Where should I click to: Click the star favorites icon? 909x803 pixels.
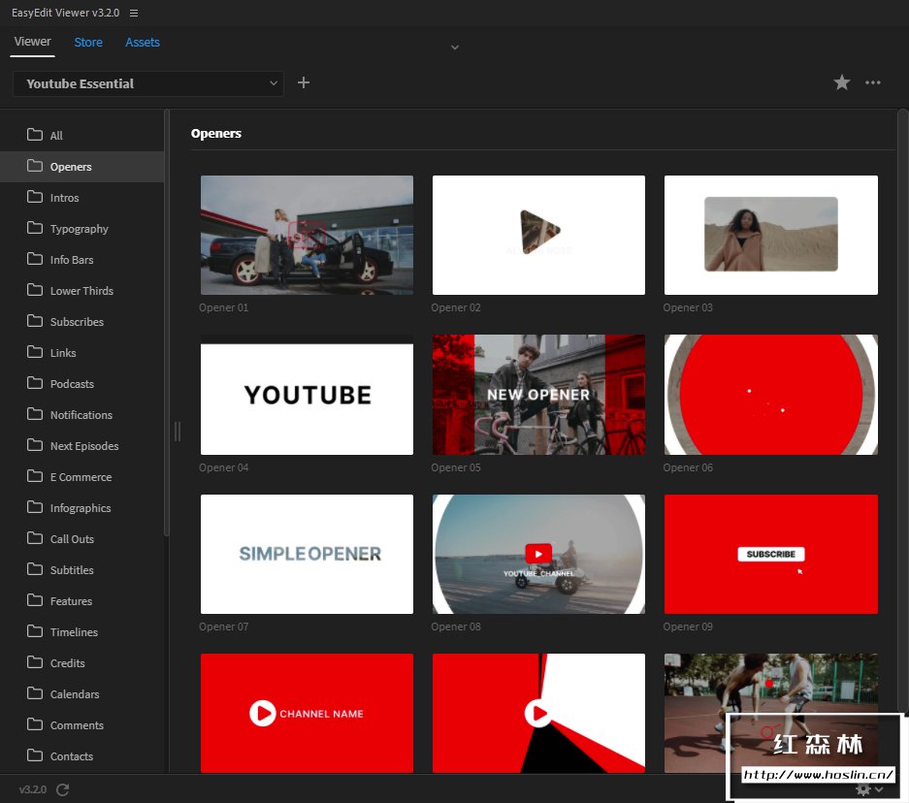(x=841, y=83)
